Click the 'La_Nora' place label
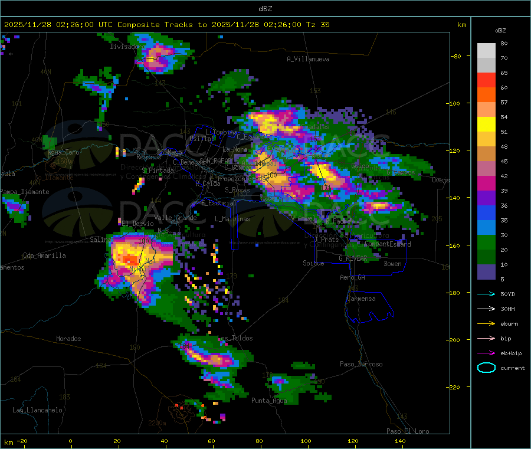 (x=235, y=149)
